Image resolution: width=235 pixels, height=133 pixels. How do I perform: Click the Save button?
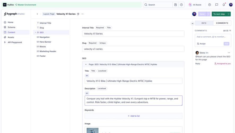point(202,14)
